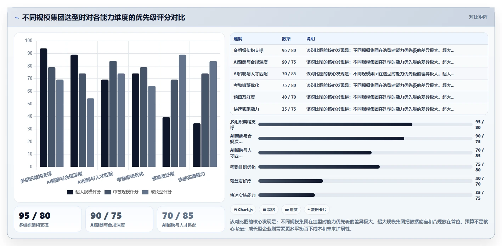The width and height of the screenshot is (502, 246).
Task: Click the 对比矩阵 label in the header
Action: pyautogui.click(x=478, y=17)
